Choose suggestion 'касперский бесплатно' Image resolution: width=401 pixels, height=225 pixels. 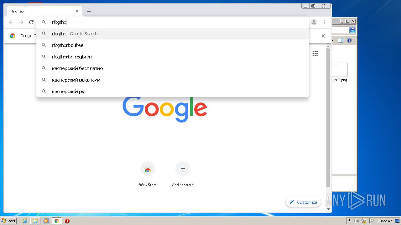point(173,68)
